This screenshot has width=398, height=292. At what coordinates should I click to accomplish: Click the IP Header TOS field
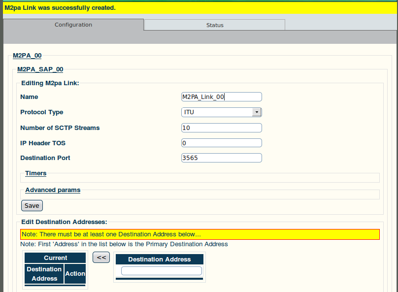[221, 143]
